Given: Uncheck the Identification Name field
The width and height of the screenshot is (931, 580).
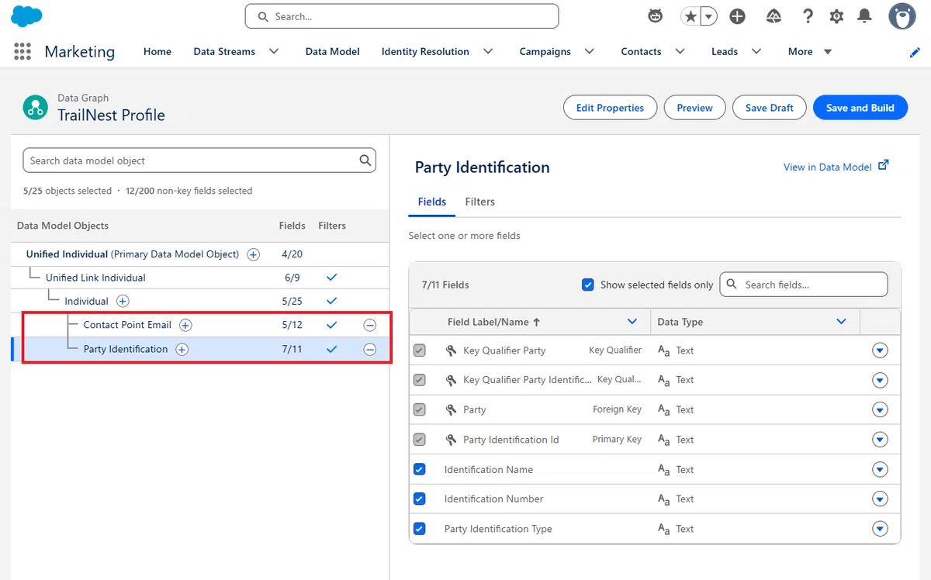Looking at the screenshot, I should point(420,469).
